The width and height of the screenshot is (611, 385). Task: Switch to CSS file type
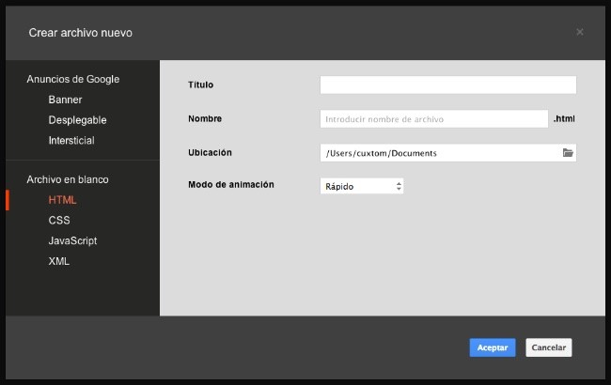tap(59, 221)
